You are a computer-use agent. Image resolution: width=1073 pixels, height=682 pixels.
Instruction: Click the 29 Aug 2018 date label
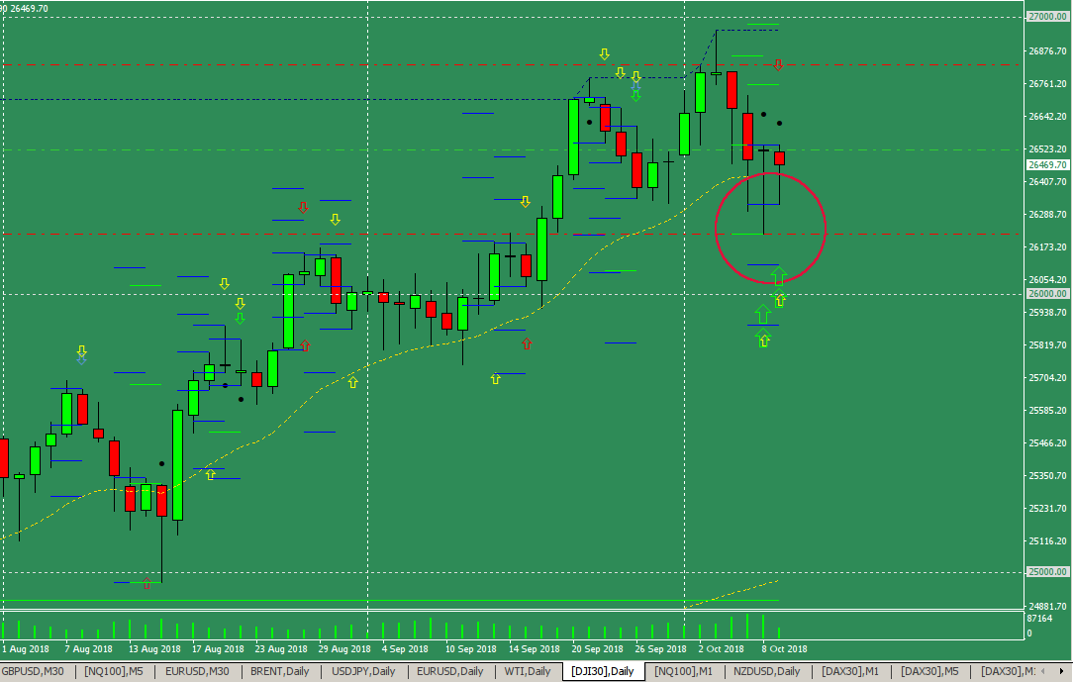tap(344, 649)
